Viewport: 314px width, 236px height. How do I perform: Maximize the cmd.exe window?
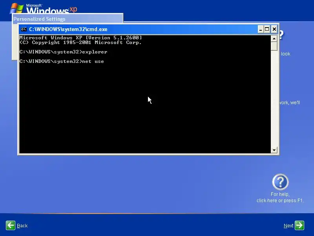267,29
